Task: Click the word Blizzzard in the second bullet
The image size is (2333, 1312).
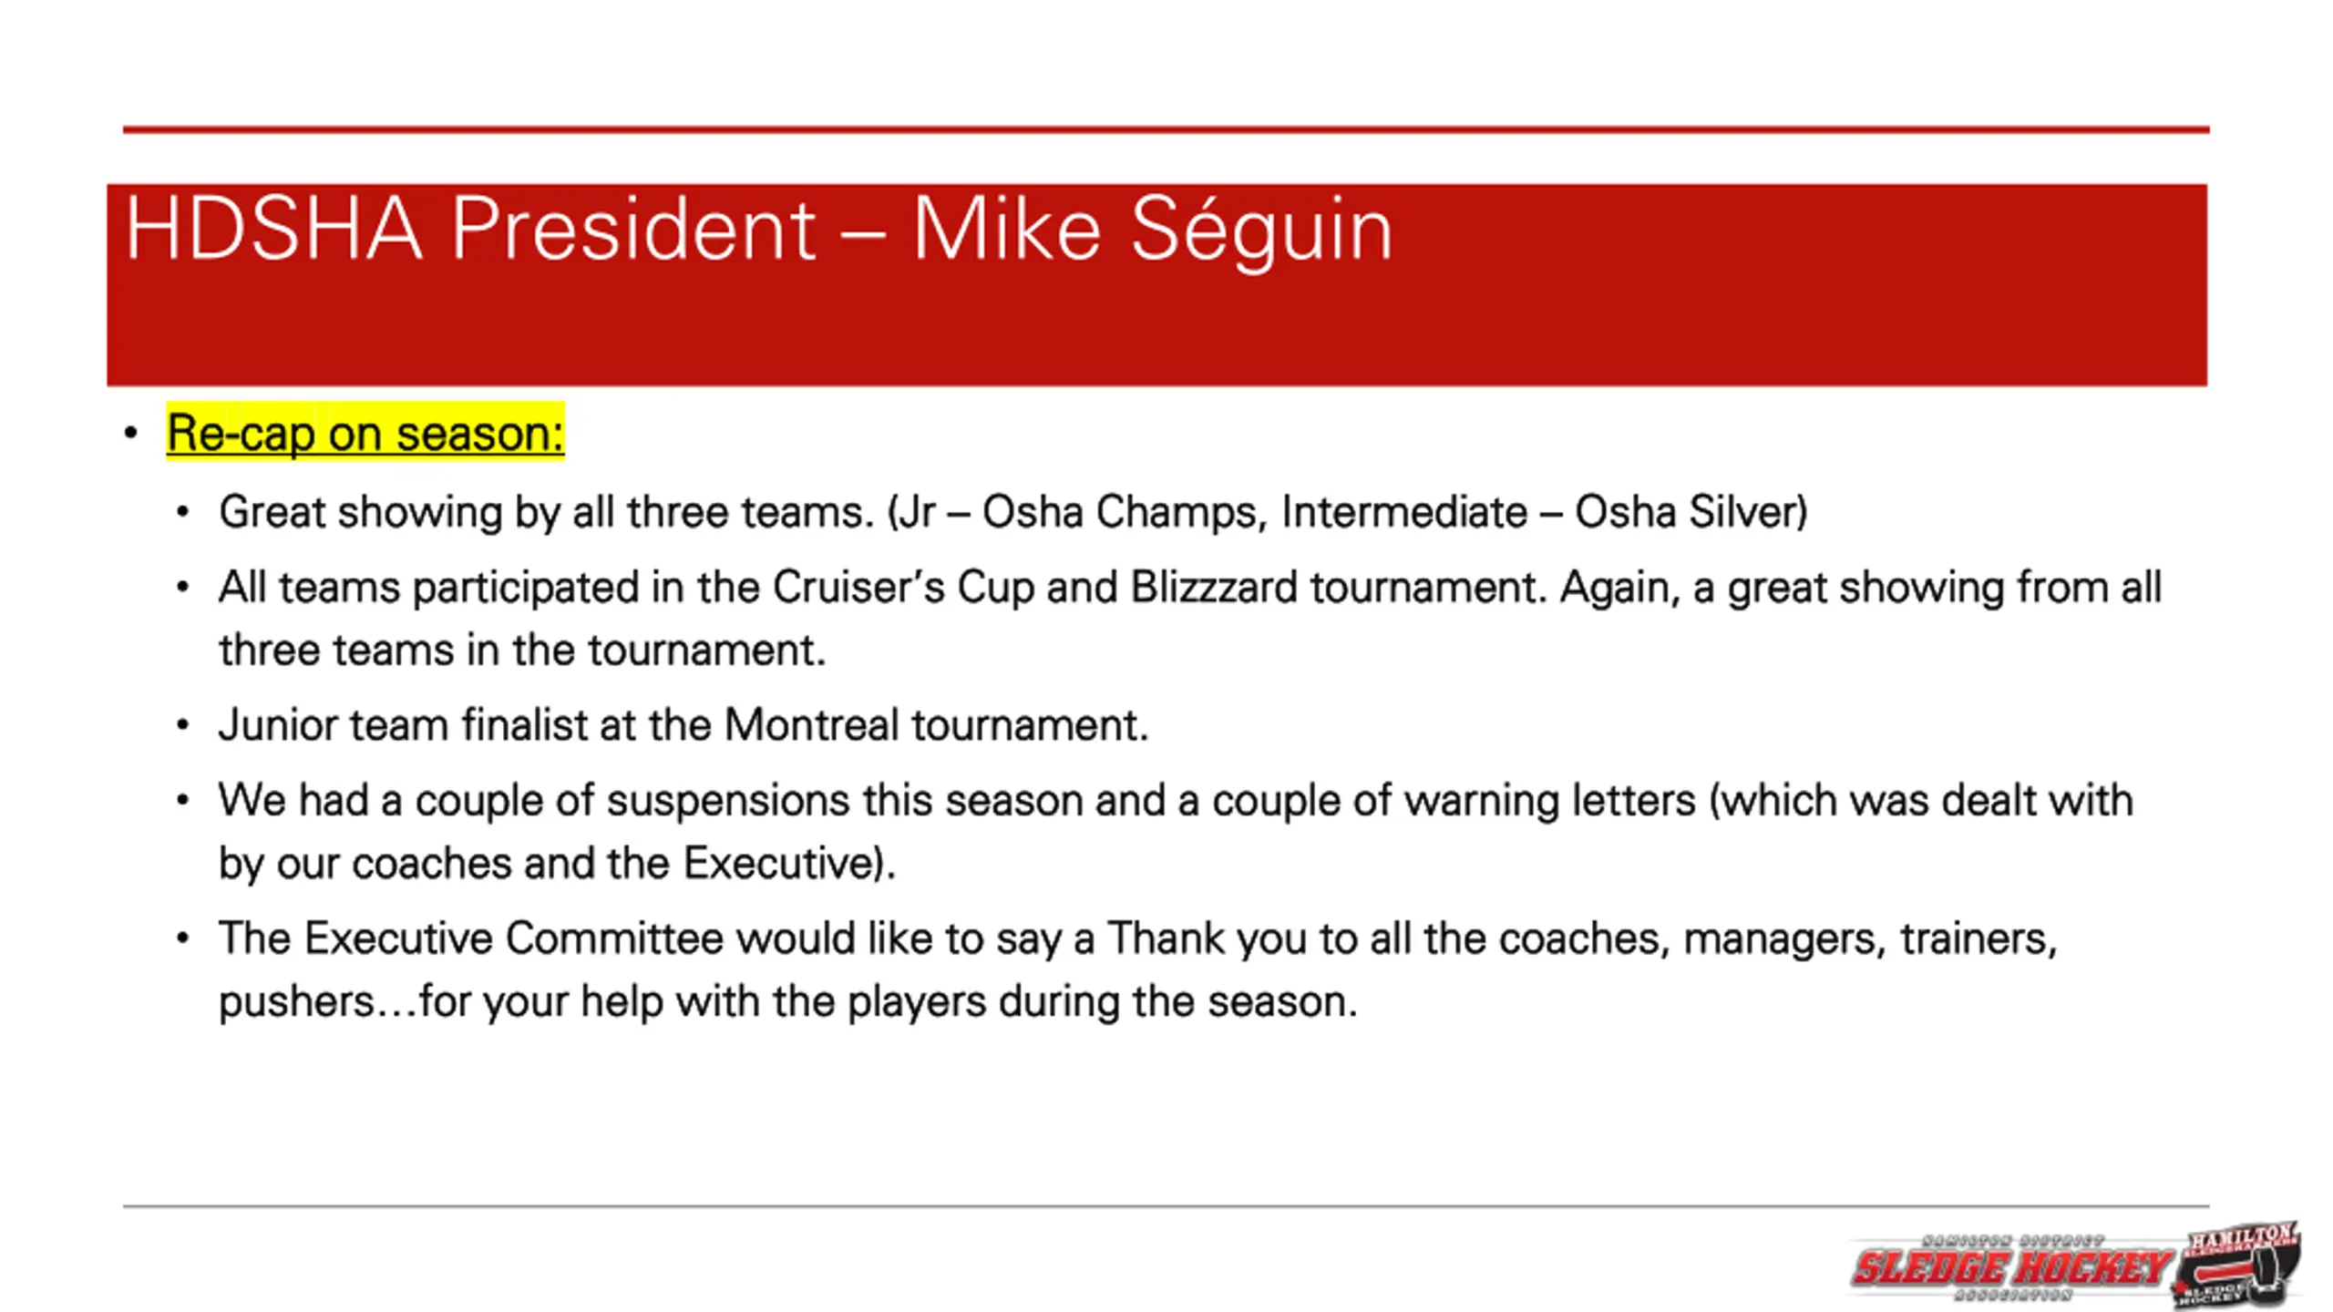Action: [1214, 588]
